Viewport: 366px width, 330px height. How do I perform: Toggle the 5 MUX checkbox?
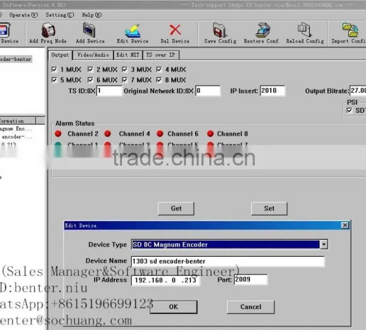pyautogui.click(x=54, y=80)
